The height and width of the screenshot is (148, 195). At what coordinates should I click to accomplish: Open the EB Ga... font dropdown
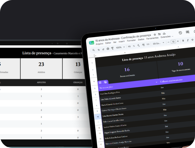pos(159,43)
